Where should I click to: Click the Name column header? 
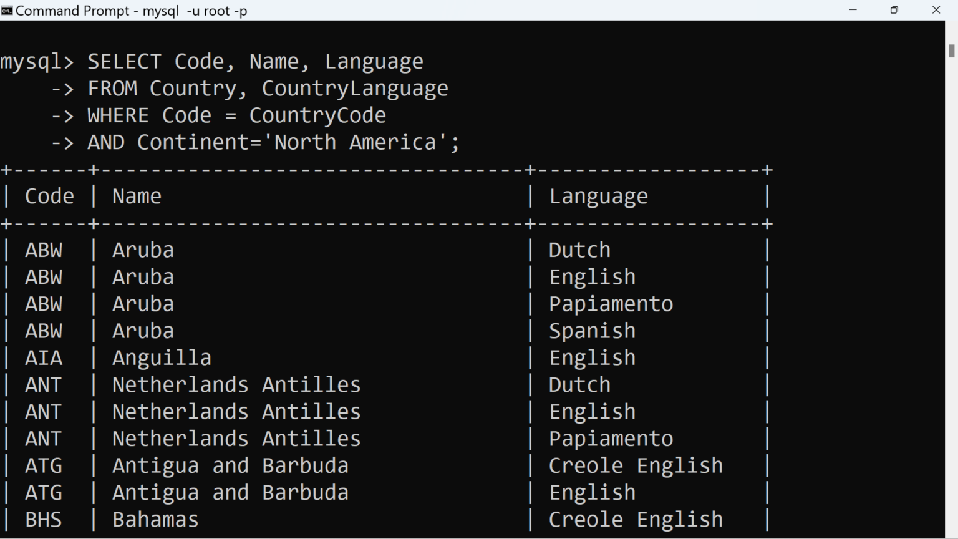pyautogui.click(x=137, y=195)
